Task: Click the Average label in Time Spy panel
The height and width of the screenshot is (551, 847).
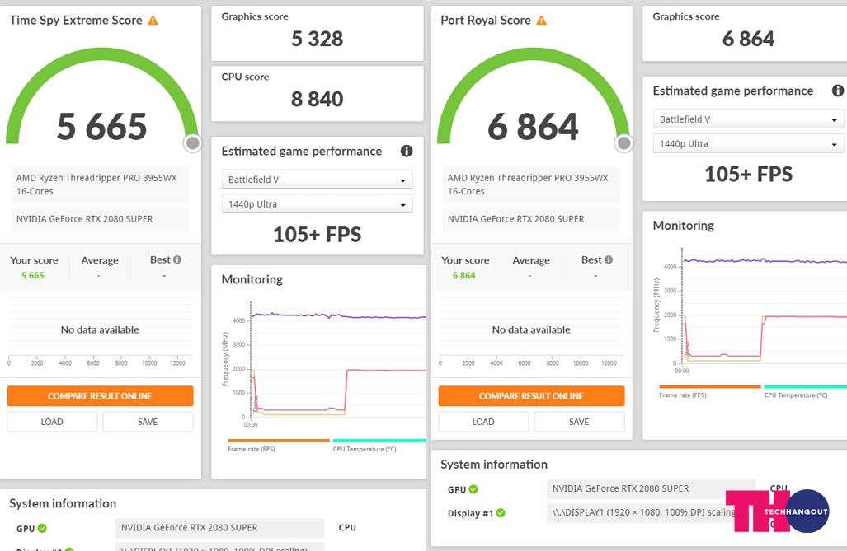Action: coord(100,260)
